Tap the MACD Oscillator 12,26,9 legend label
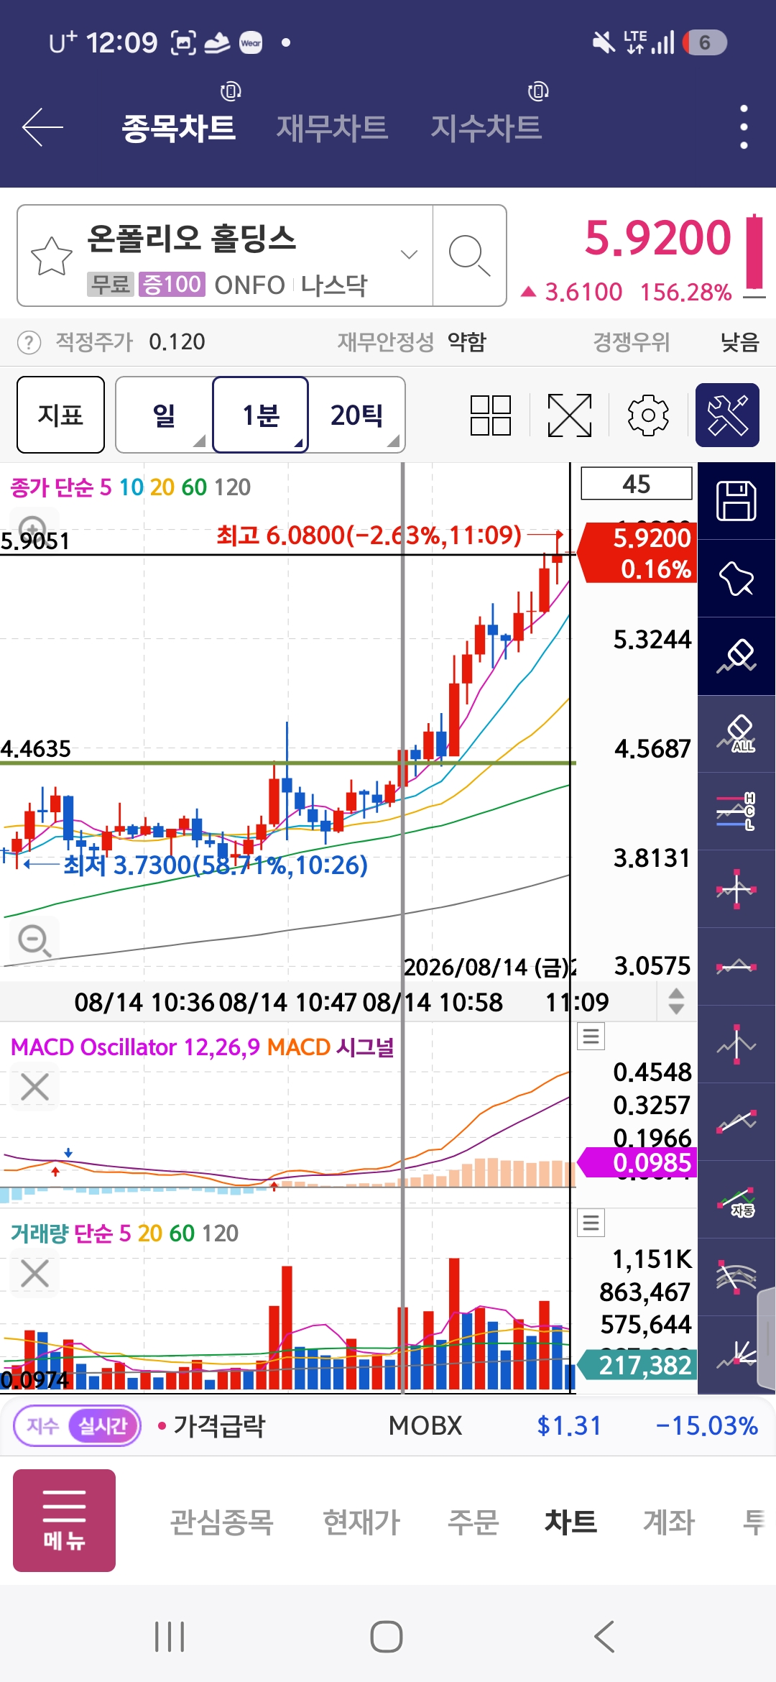Image resolution: width=776 pixels, height=1682 pixels. tap(135, 1047)
